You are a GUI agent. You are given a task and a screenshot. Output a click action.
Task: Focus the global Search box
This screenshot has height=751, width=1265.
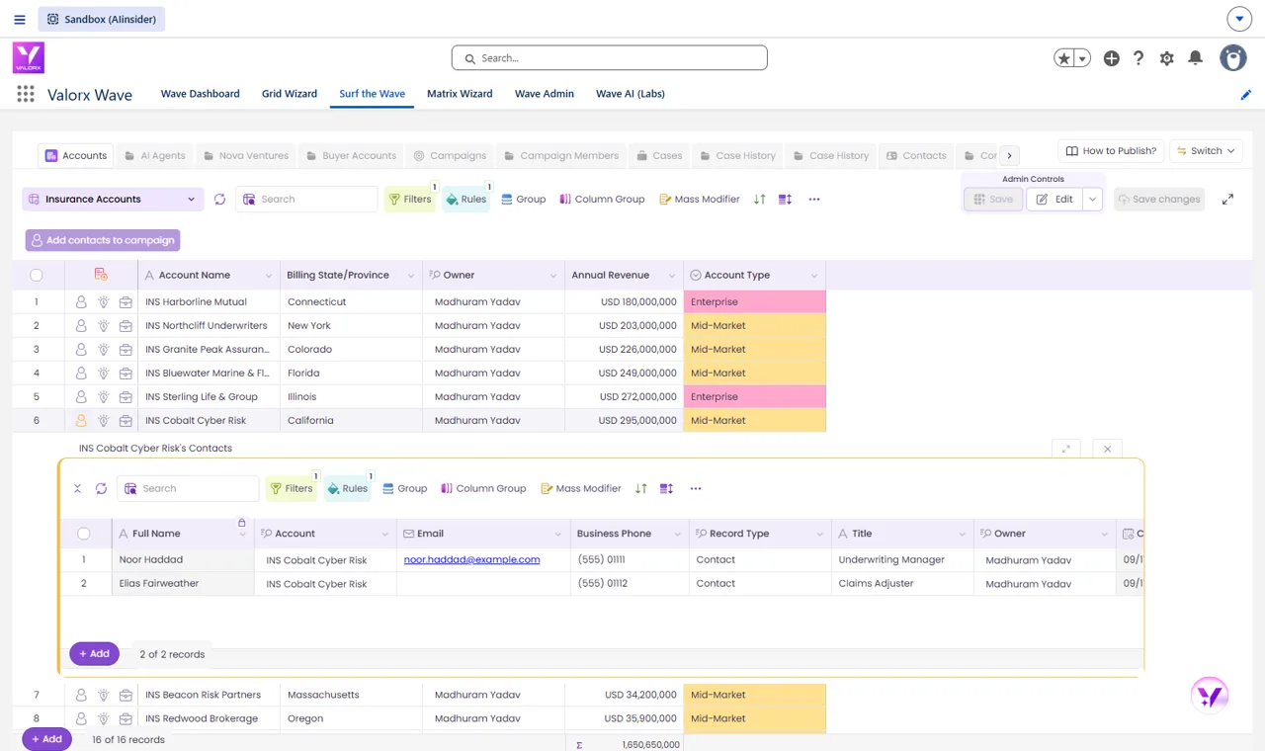(610, 58)
